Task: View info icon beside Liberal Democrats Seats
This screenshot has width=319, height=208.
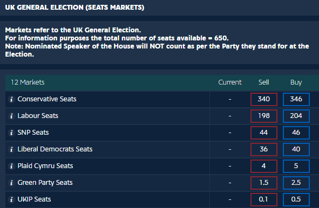Action: tap(11, 149)
